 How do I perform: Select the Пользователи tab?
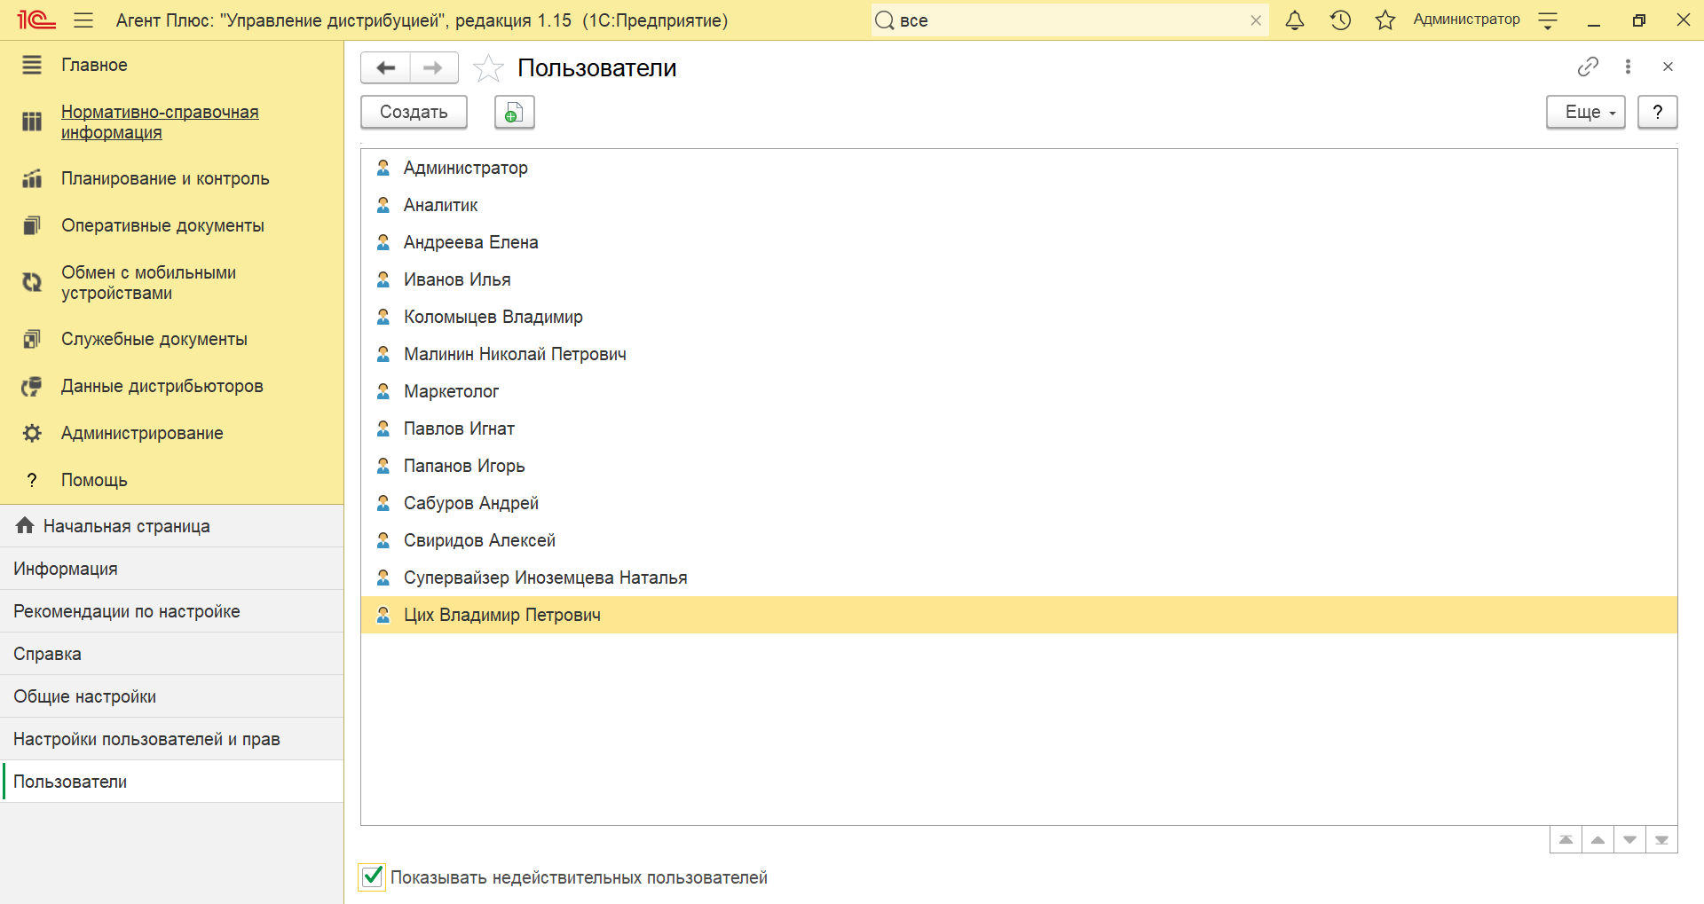click(172, 782)
